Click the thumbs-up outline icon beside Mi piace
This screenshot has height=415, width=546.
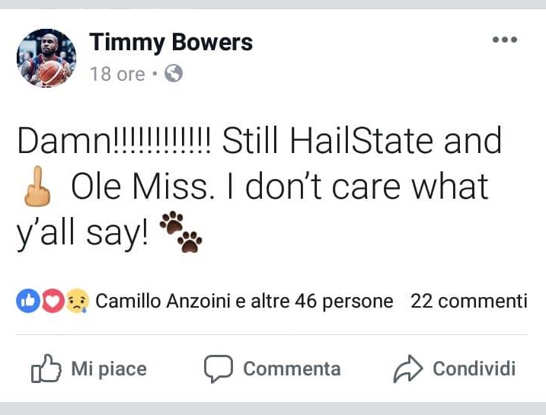coord(46,369)
